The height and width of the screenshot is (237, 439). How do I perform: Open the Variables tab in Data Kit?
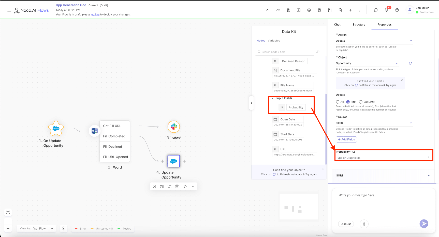click(274, 41)
